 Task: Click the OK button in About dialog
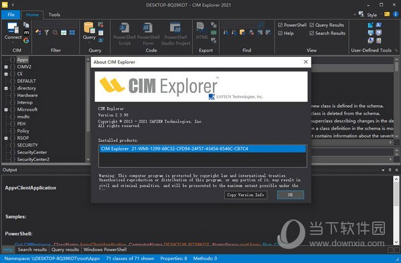coord(291,195)
